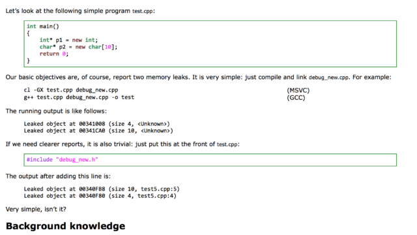The height and width of the screenshot is (235, 417).
Task: Click the '(MSVC)' label
Action: click(x=298, y=90)
